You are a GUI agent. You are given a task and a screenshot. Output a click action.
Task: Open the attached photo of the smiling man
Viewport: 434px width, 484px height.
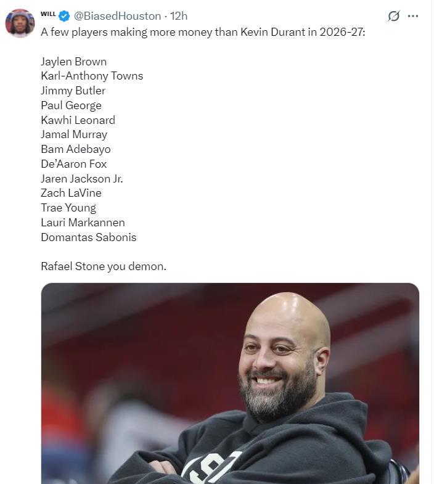[x=230, y=382]
